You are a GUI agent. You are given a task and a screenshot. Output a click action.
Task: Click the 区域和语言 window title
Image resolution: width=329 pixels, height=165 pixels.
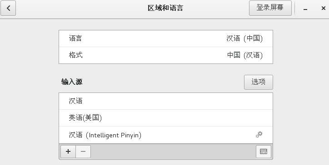[165, 8]
